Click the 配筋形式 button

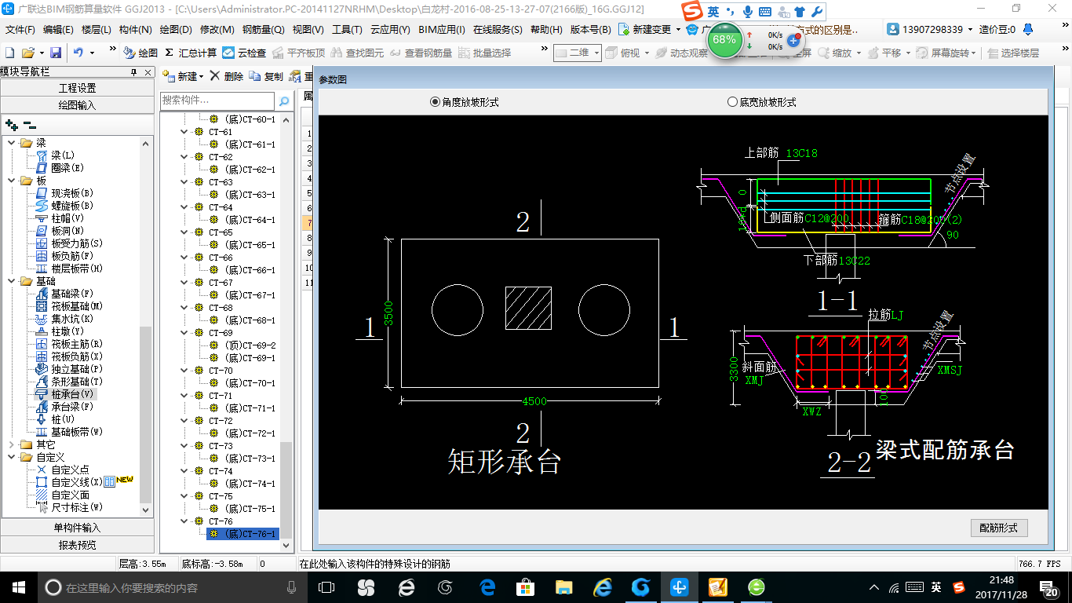[x=998, y=528]
